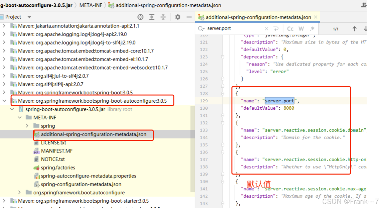Toggle Match Case (Cc) in search
380x208 pixels.
(290, 29)
